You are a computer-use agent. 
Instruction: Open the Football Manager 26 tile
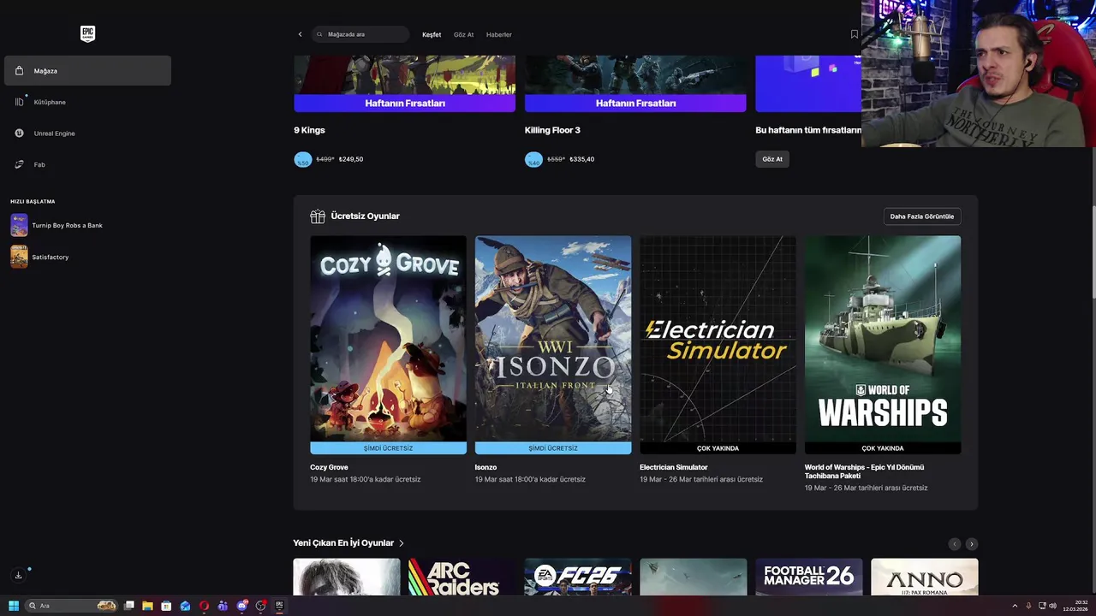[x=809, y=577]
